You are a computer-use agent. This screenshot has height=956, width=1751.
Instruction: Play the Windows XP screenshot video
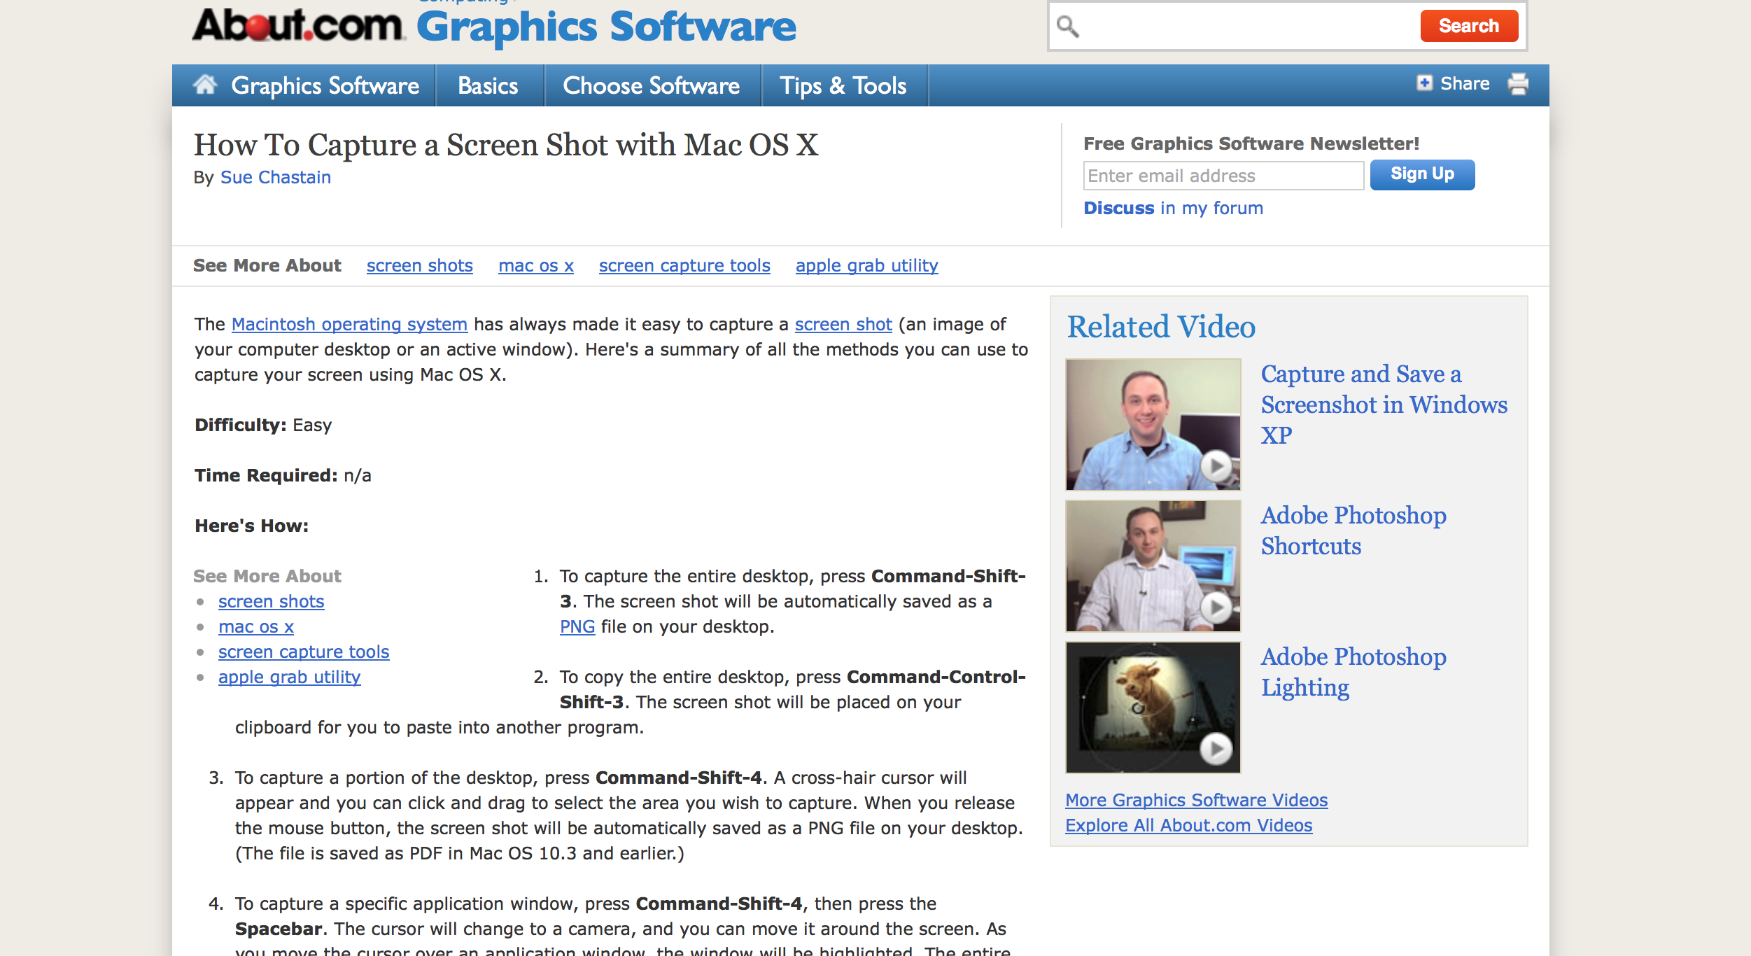[1216, 465]
